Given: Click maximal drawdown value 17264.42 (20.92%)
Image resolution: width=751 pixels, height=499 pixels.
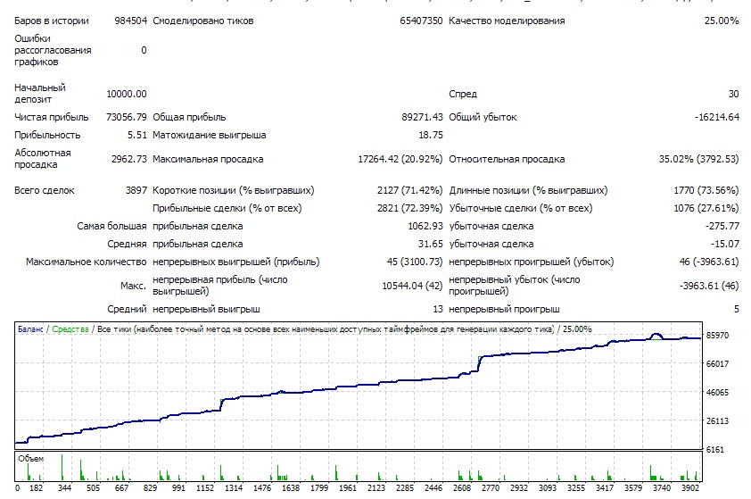Looking at the screenshot, I should pos(400,159).
